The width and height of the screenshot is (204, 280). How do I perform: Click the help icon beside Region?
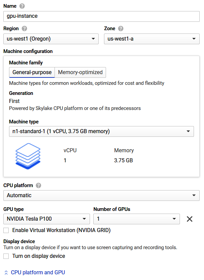pos(24,29)
